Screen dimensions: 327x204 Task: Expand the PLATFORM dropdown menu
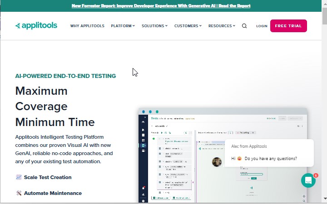pos(123,26)
